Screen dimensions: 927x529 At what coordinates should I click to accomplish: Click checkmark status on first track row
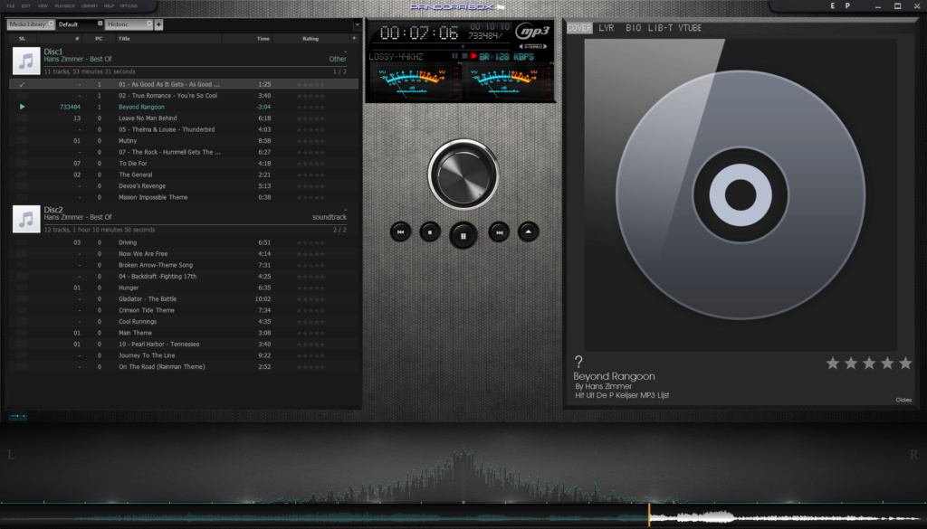pyautogui.click(x=22, y=84)
